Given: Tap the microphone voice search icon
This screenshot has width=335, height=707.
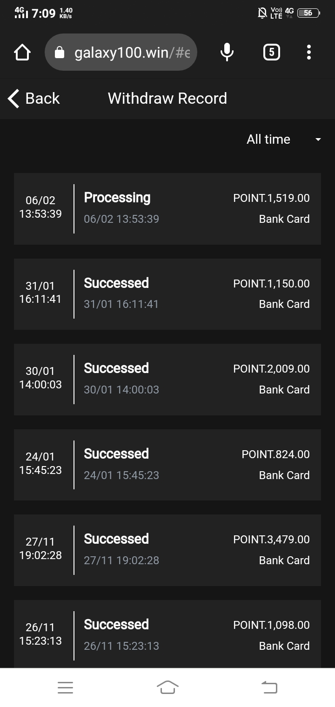Looking at the screenshot, I should coord(227,52).
